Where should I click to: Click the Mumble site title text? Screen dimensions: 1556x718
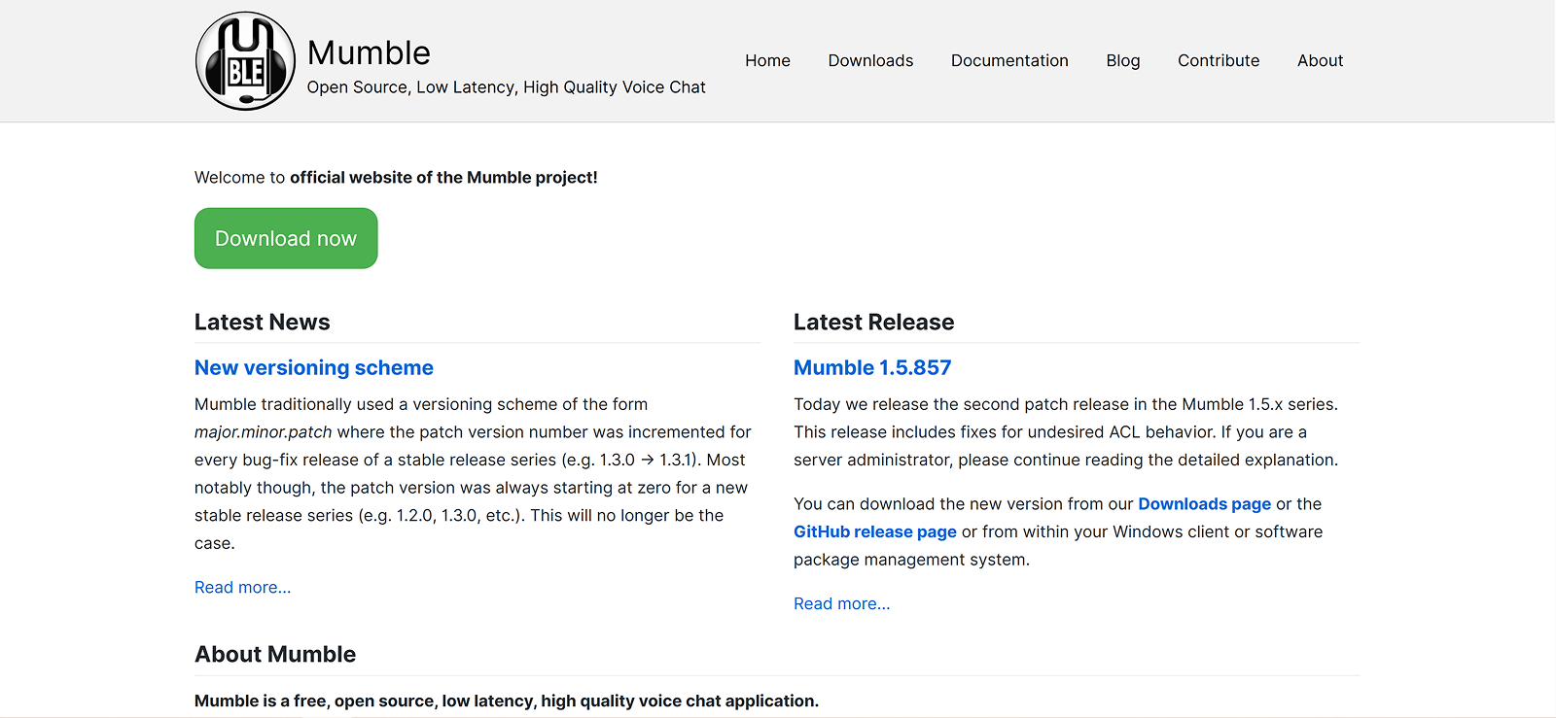[x=369, y=52]
